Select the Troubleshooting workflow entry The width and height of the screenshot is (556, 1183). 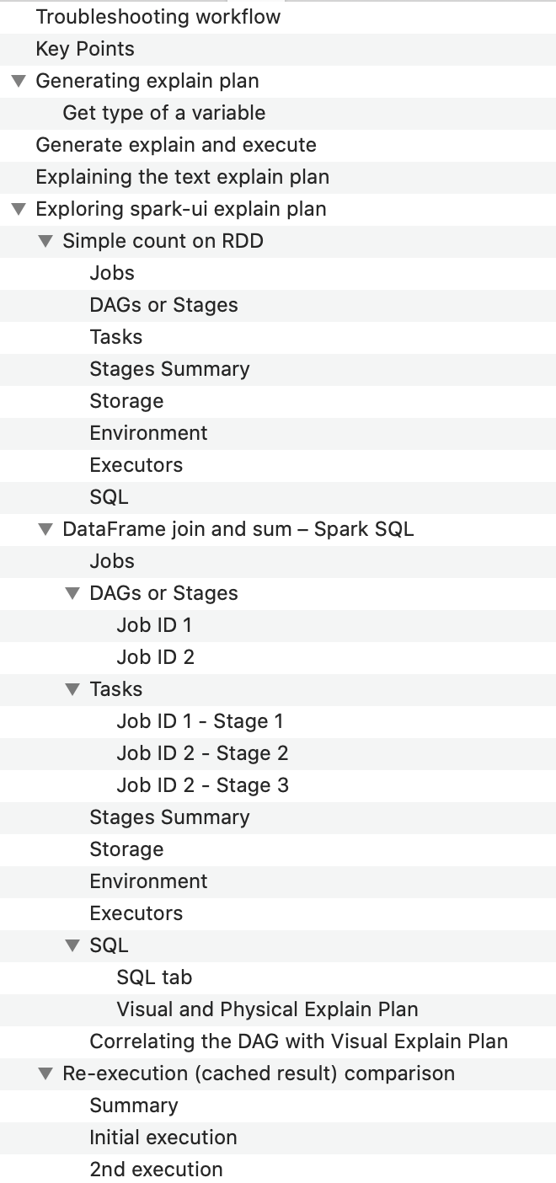click(158, 17)
